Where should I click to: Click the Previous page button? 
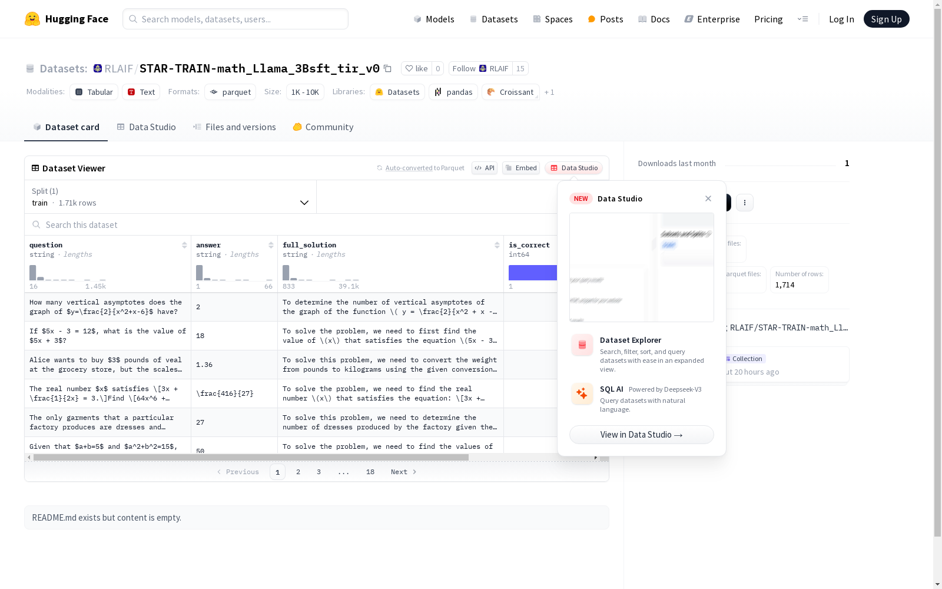click(238, 472)
